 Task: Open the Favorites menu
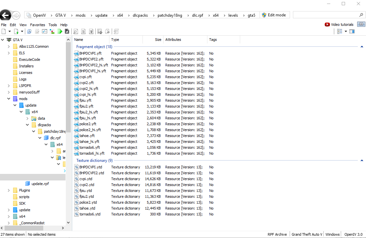pyautogui.click(x=38, y=25)
